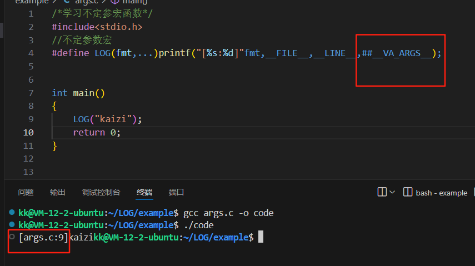Select the 终端 (Terminal) tab
The height and width of the screenshot is (266, 475).
144,192
